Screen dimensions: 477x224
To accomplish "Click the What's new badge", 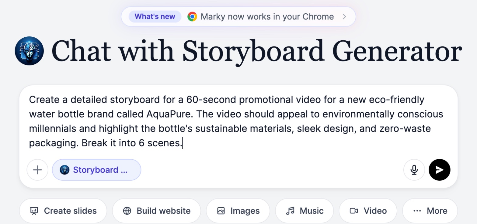I will [x=155, y=16].
